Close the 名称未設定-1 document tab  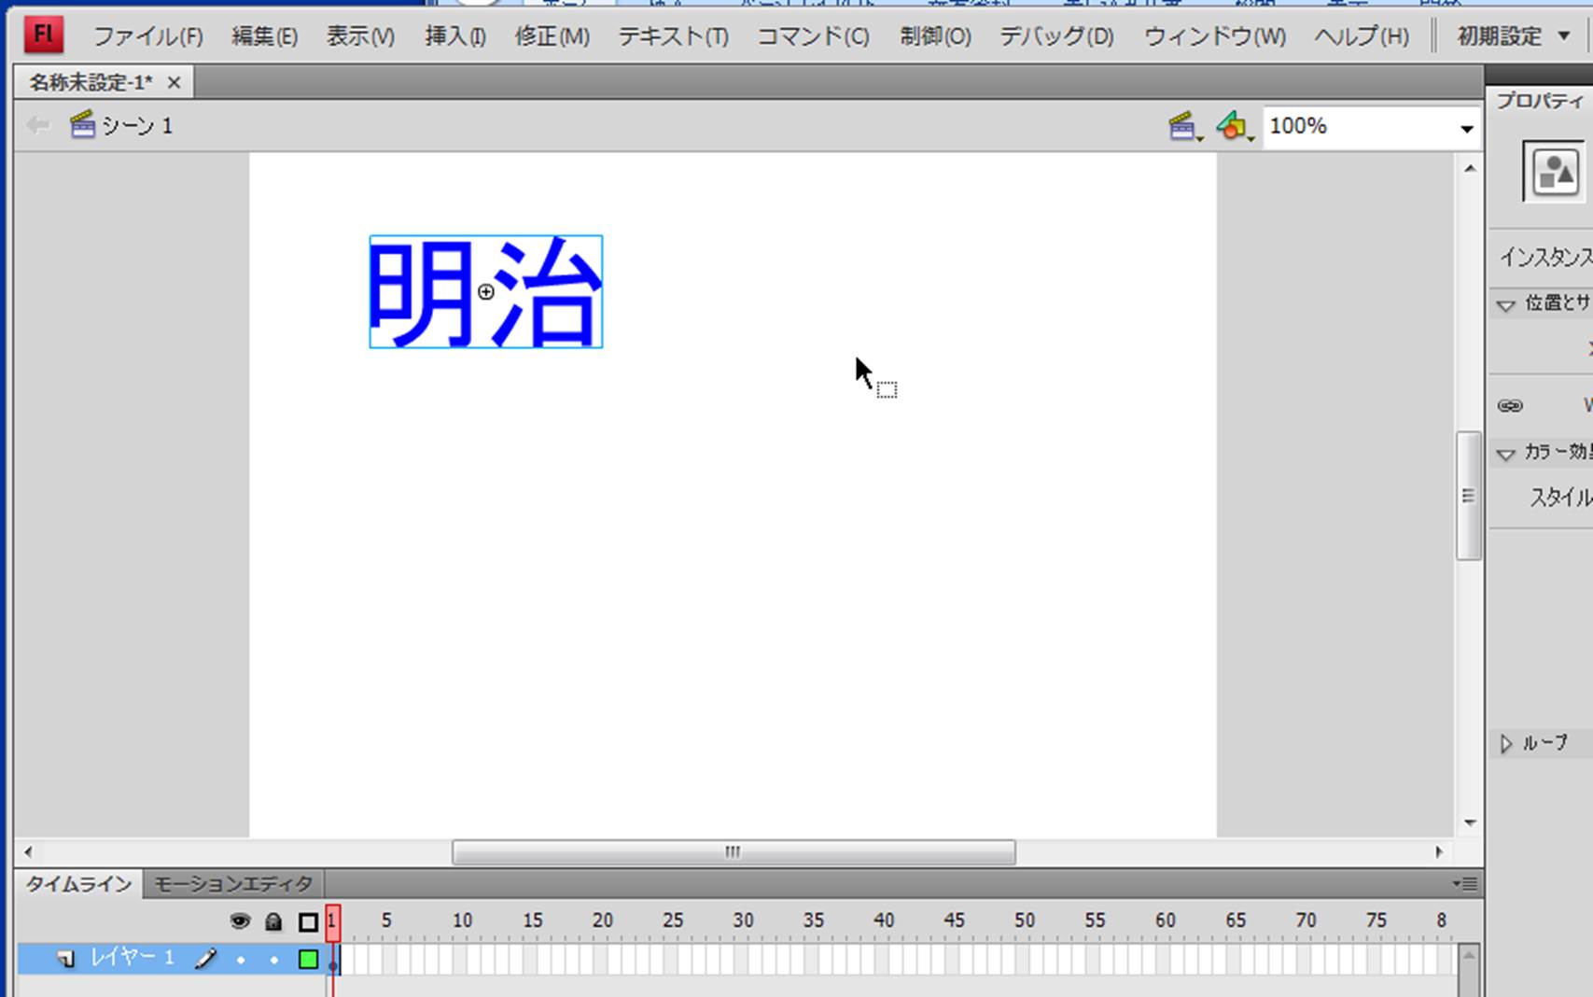174,83
